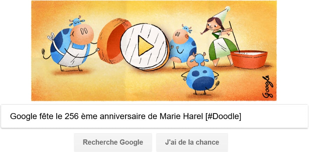The width and height of the screenshot is (309, 152).
Task: Click the handwritten Google signature
Action: coord(268,87)
